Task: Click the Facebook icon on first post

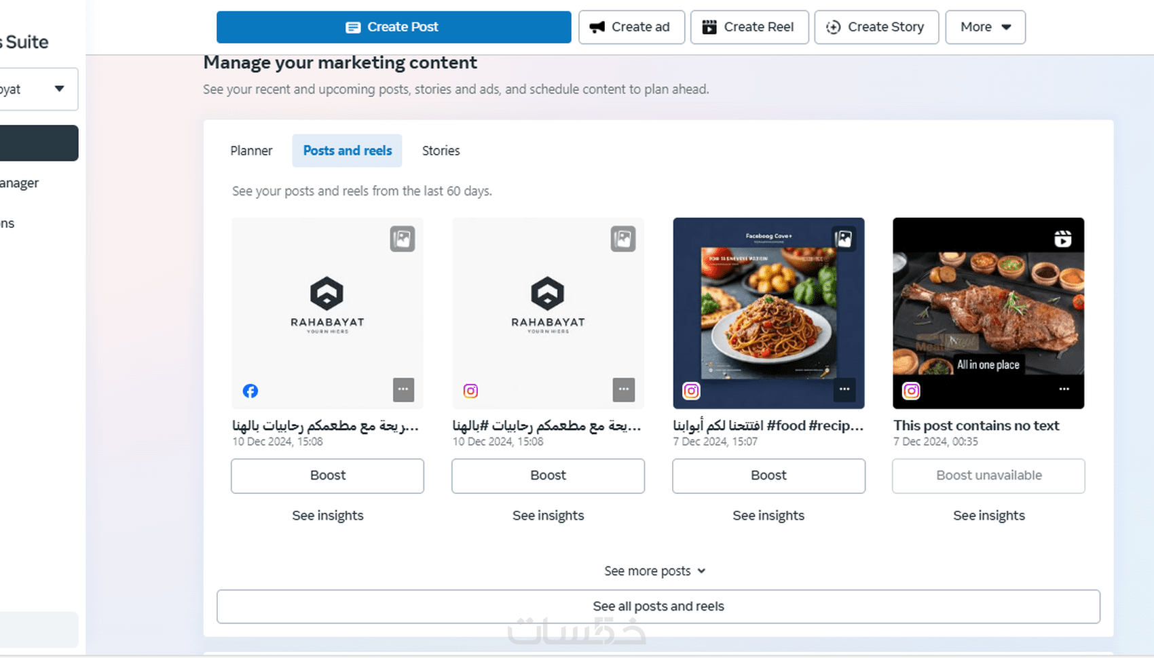Action: coord(250,391)
